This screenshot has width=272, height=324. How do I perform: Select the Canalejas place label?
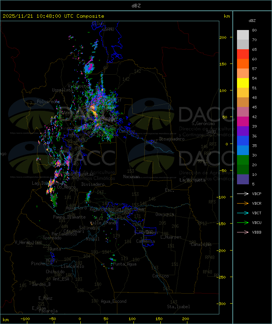(x=201, y=244)
